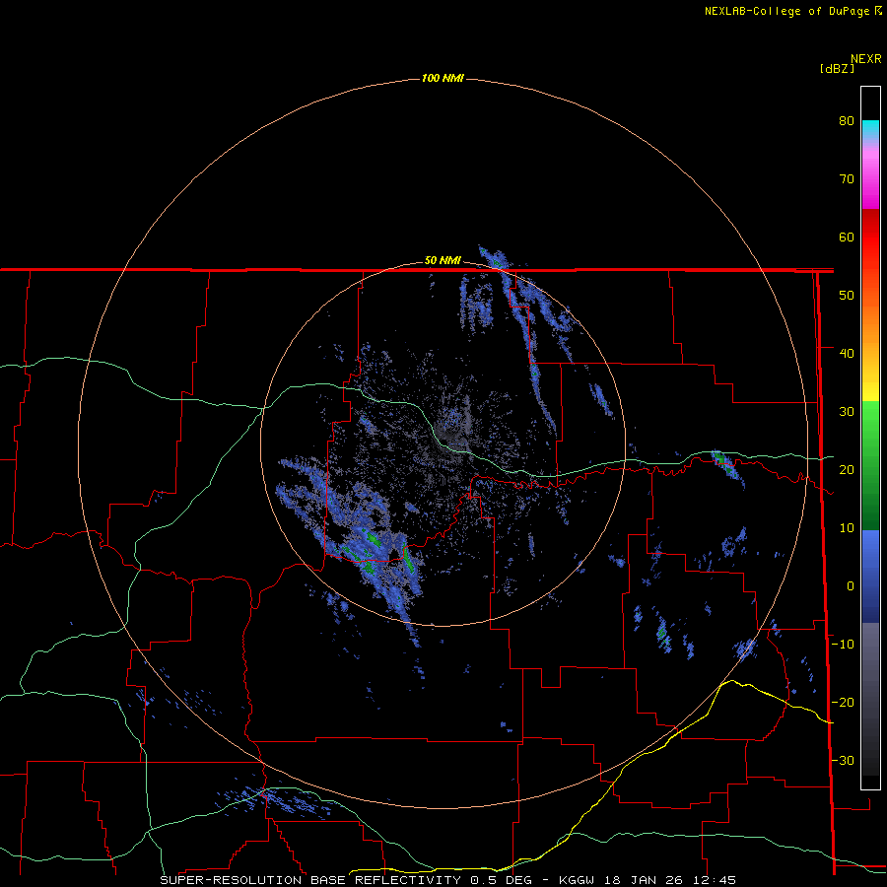
Task: Click the -30 dBZ scale value
Action: click(x=843, y=761)
